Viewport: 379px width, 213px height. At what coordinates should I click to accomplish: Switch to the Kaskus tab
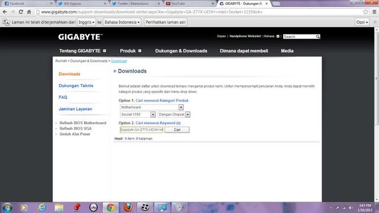coord(82,4)
